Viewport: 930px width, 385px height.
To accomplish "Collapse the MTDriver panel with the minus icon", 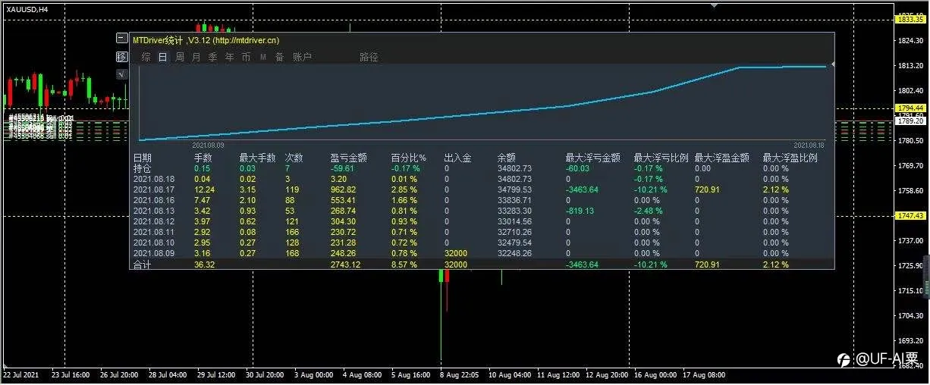I will coord(121,38).
